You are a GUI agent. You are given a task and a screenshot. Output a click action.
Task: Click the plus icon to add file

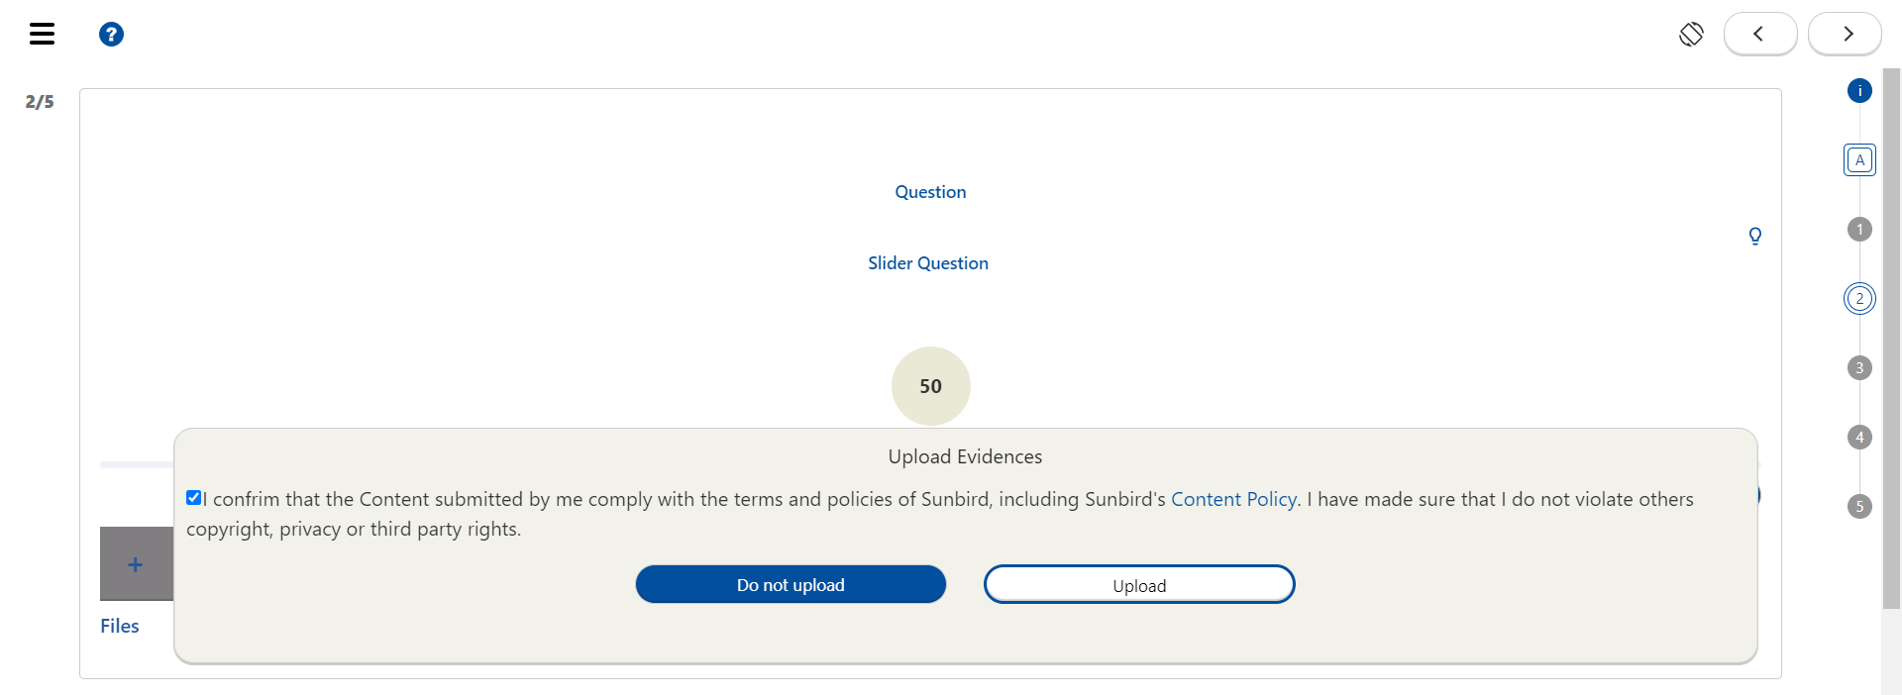pyautogui.click(x=136, y=564)
